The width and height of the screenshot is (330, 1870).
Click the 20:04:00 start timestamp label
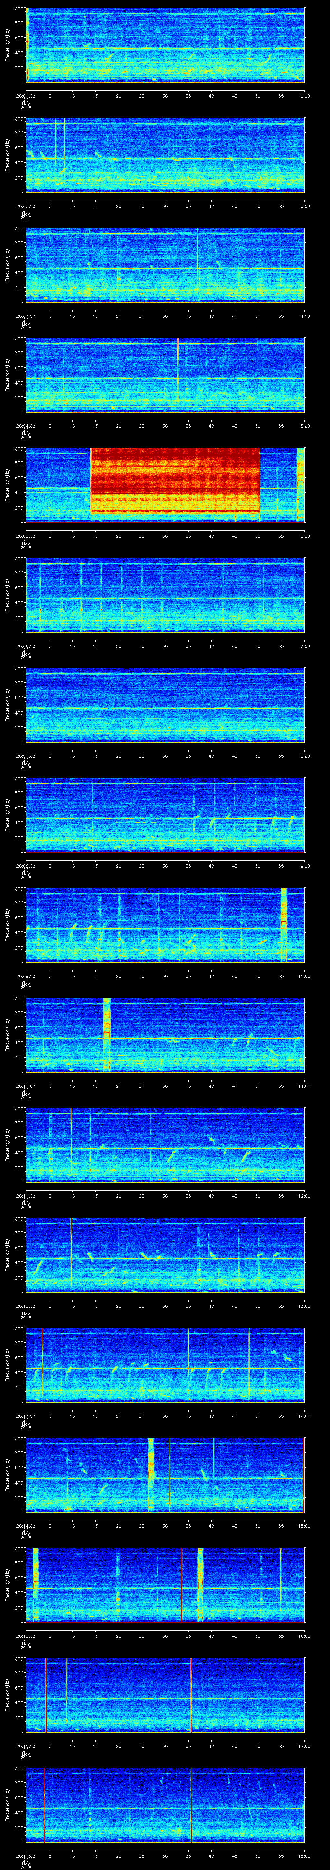25,426
